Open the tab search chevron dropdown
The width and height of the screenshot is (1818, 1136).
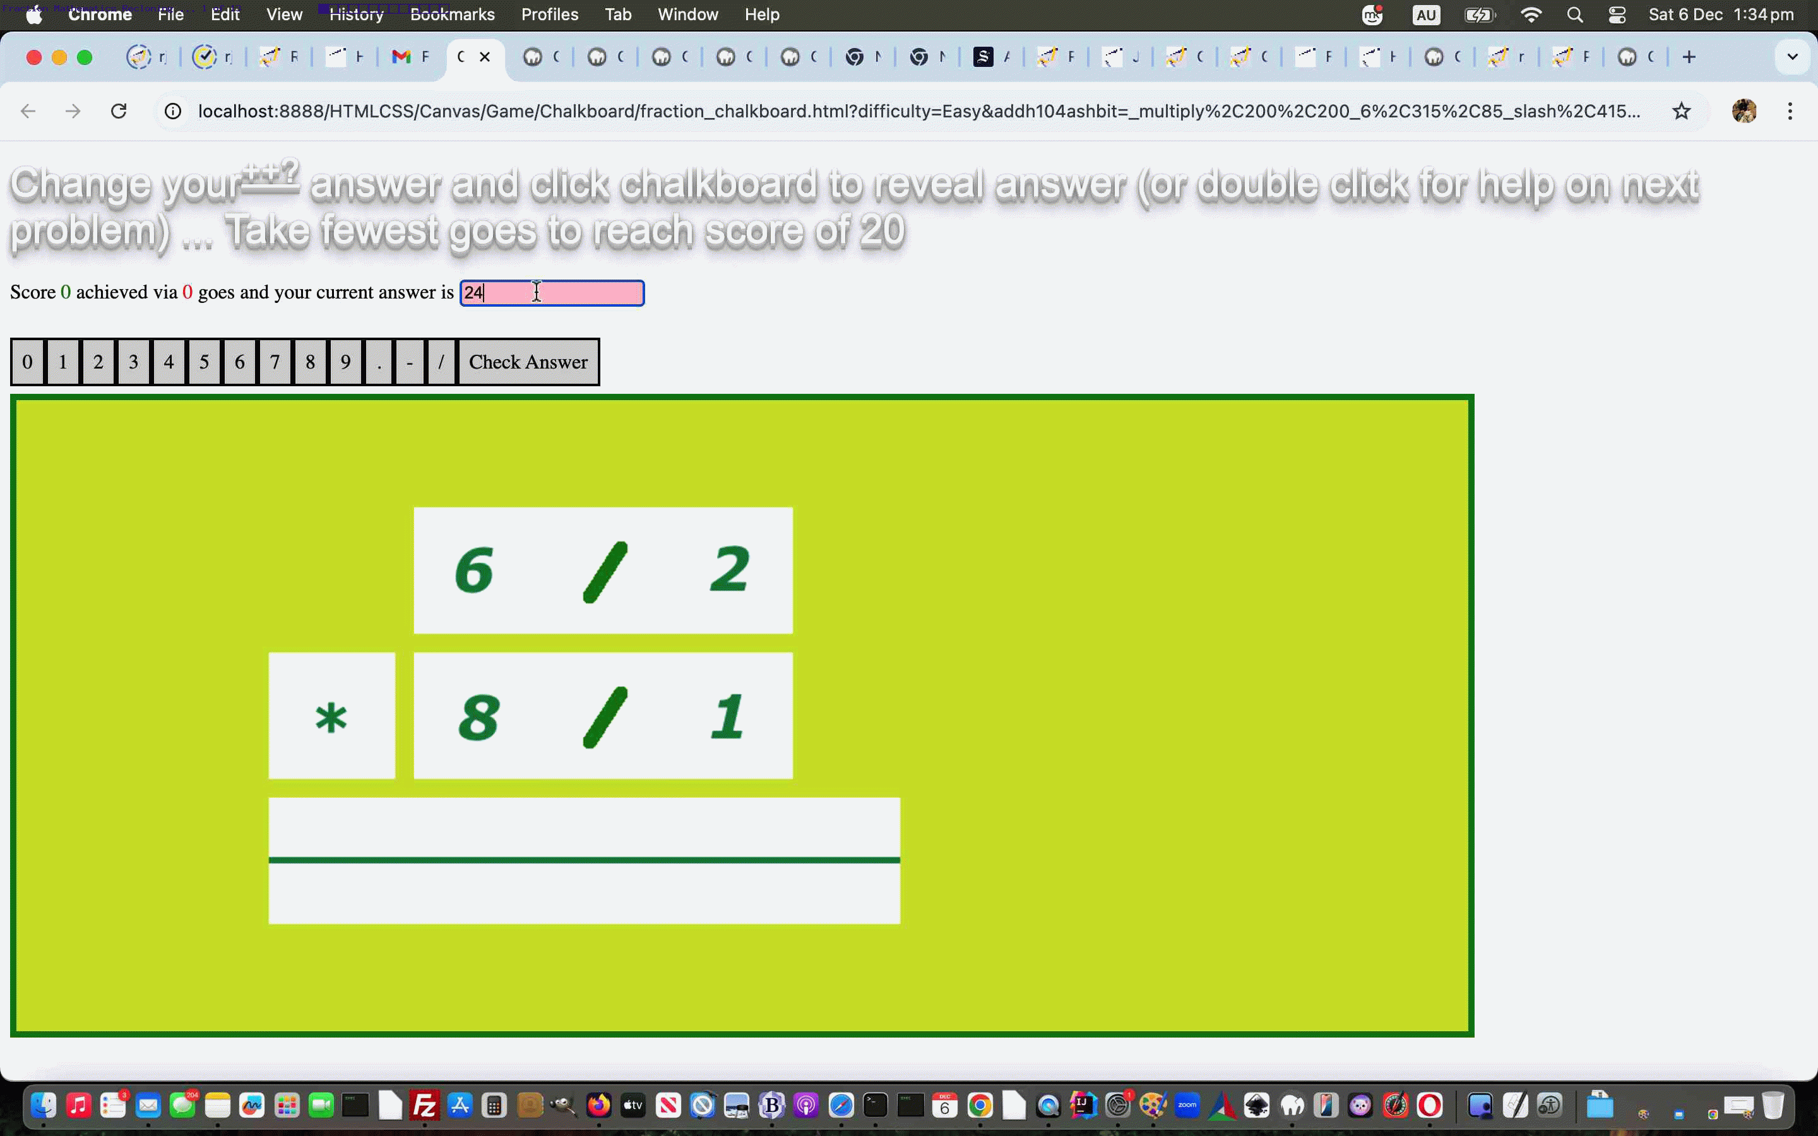(1793, 56)
